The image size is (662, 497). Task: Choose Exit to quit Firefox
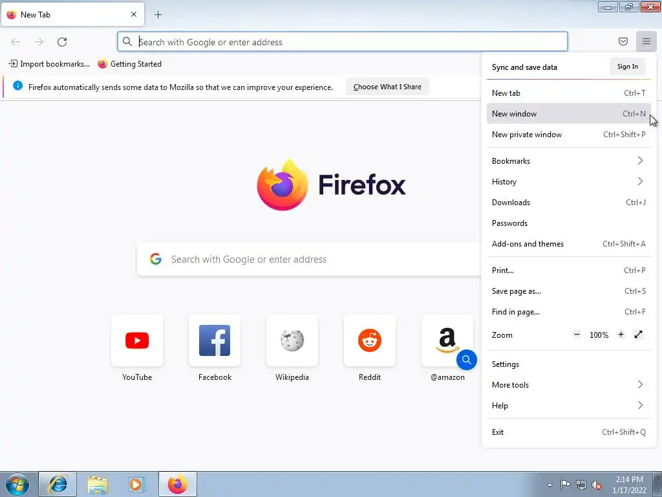[x=569, y=432]
